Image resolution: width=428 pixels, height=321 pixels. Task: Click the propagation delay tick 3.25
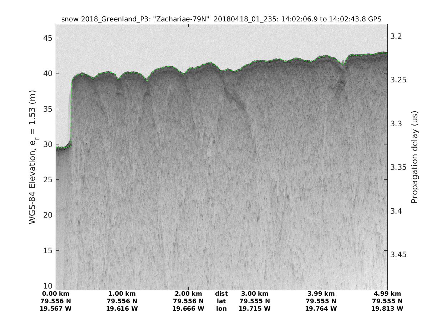pyautogui.click(x=398, y=80)
